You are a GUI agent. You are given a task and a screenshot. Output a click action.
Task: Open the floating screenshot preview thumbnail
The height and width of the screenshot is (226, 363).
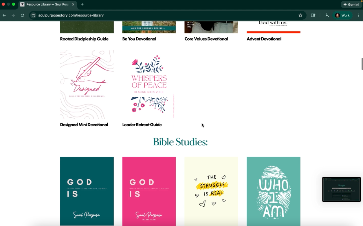click(x=342, y=189)
